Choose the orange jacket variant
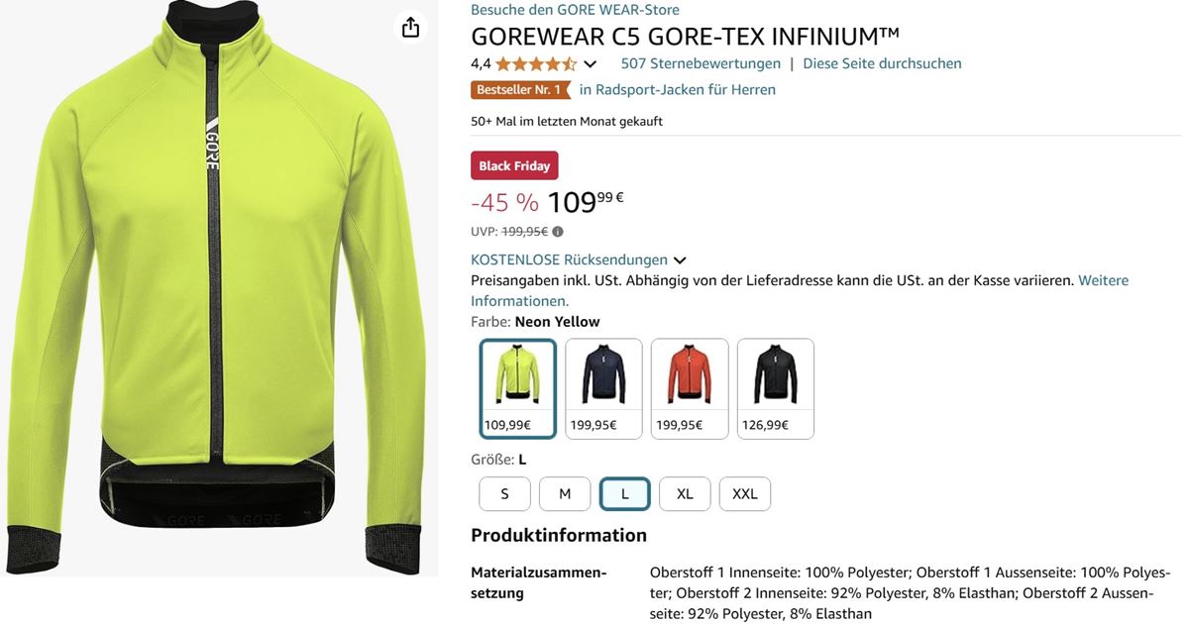 690,389
